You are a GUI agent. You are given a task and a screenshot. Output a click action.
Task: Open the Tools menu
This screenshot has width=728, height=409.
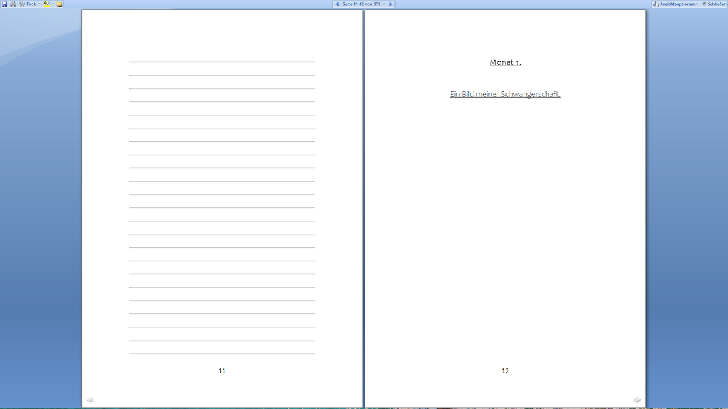point(30,4)
